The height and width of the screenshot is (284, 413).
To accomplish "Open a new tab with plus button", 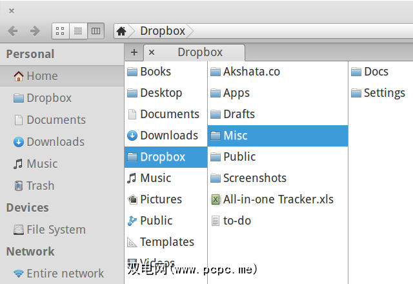I will pos(134,52).
